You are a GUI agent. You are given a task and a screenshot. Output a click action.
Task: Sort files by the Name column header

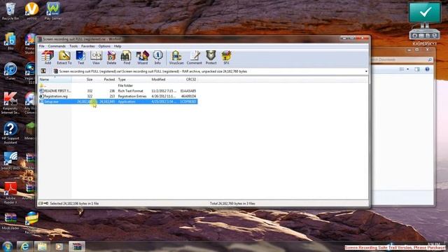click(x=55, y=79)
